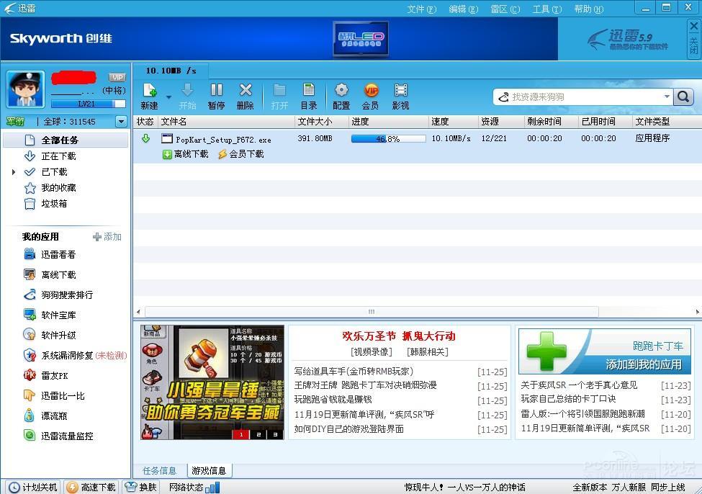This screenshot has width=702, height=494.
Task: Switch to 游戏信息 tab
Action: point(209,471)
